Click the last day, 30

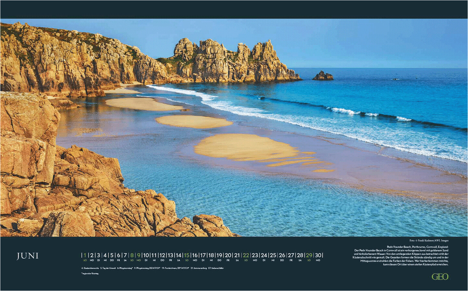pyautogui.click(x=318, y=255)
